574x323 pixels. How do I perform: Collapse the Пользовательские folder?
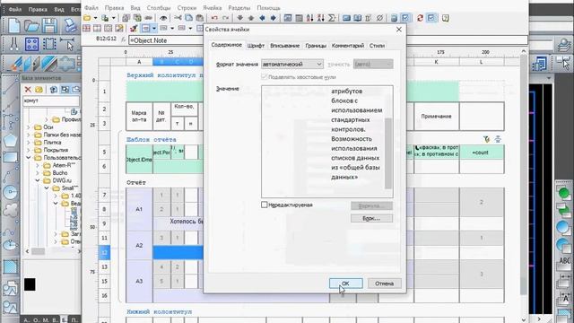[29, 158]
